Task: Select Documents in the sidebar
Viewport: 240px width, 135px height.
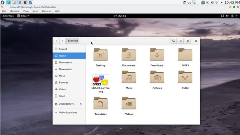Action: pos(69,63)
